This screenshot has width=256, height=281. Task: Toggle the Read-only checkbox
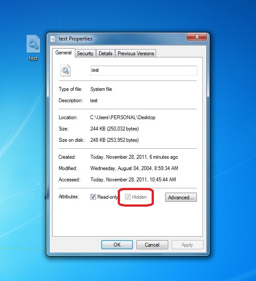(x=93, y=197)
